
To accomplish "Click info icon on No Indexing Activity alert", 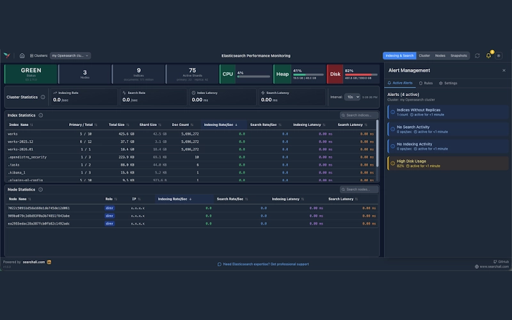I will (393, 147).
